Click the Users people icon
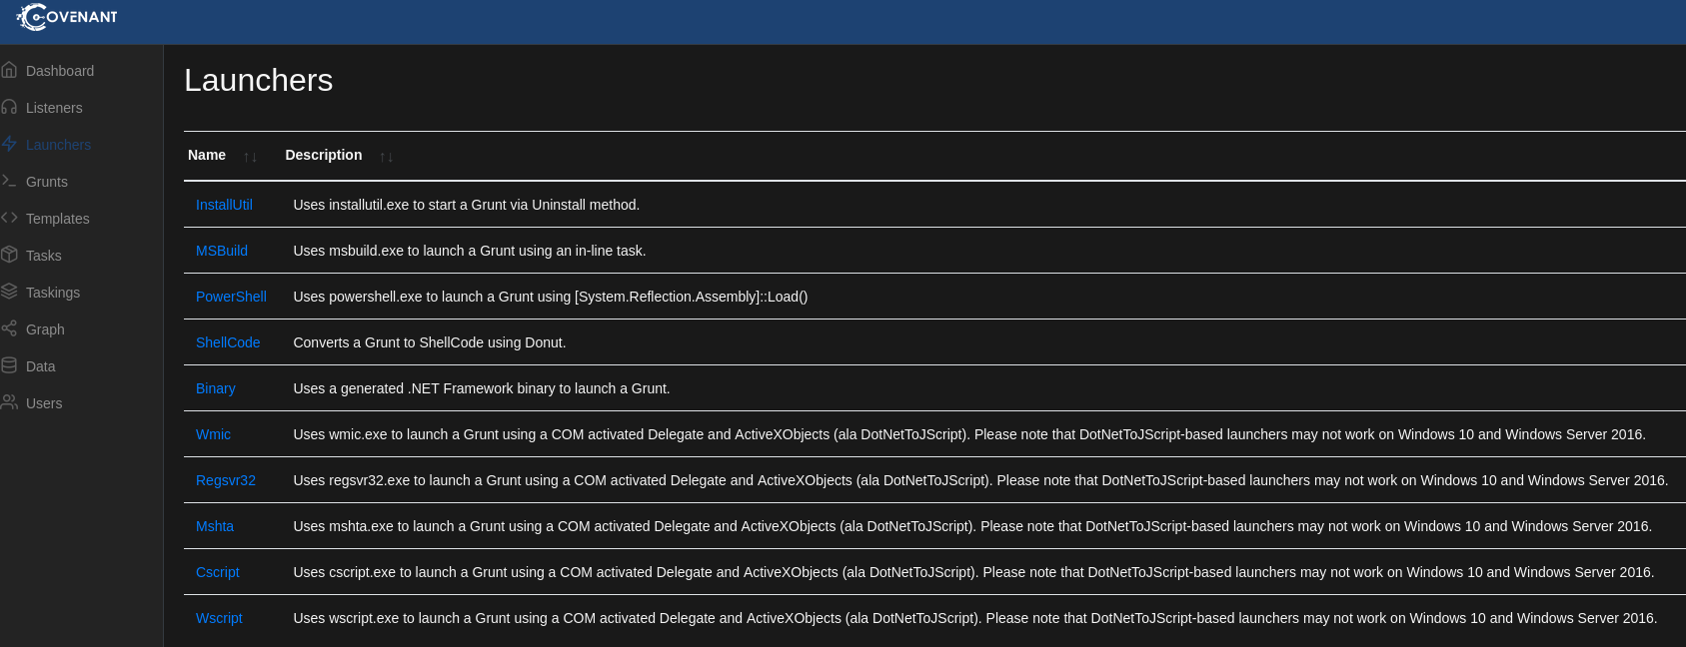 pyautogui.click(x=10, y=402)
